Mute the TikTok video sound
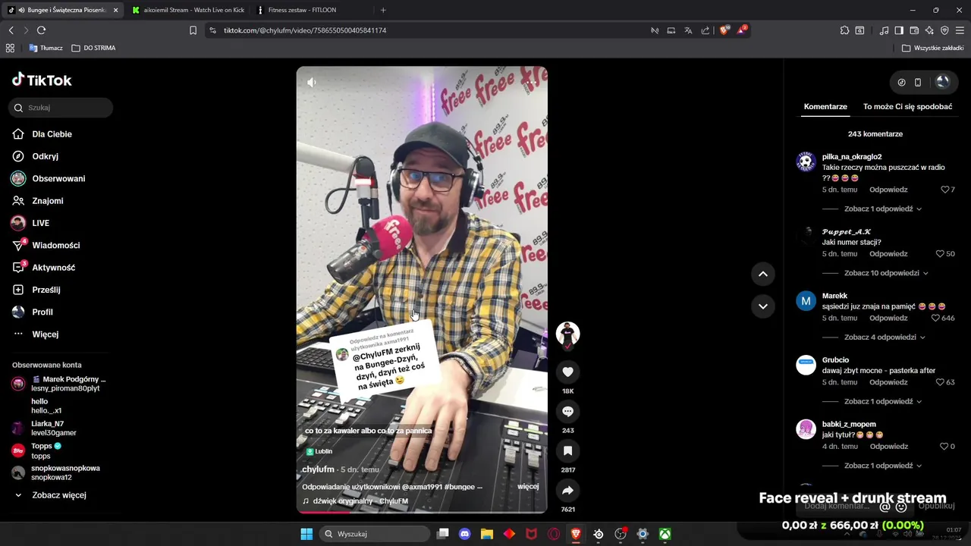The image size is (971, 546). click(x=311, y=82)
